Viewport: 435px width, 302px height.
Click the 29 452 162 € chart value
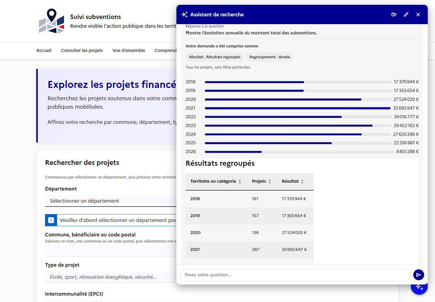click(406, 126)
